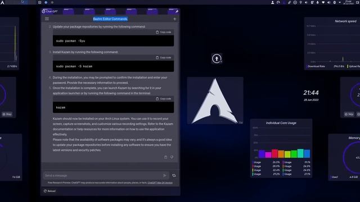Expand hidden system tray icons arrow
The width and height of the screenshot is (360, 202).
(340, 2)
